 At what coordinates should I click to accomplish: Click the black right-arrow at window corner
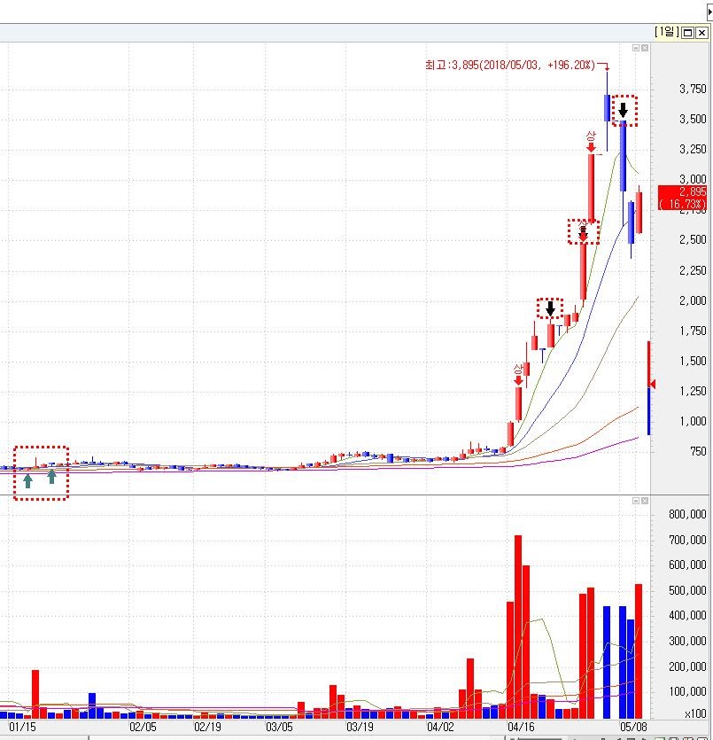click(710, 11)
